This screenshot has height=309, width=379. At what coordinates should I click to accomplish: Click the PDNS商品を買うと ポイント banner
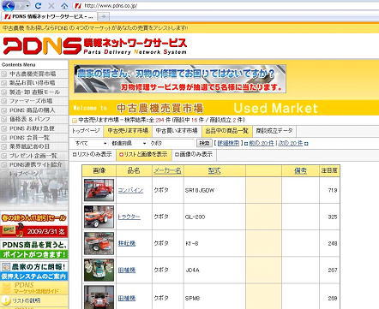pos(34,249)
